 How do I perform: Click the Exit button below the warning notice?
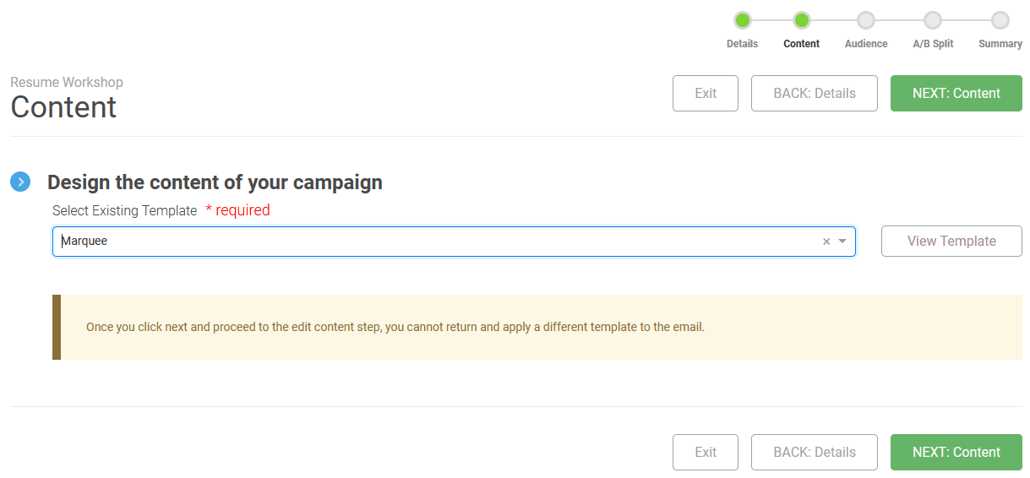[x=706, y=453]
